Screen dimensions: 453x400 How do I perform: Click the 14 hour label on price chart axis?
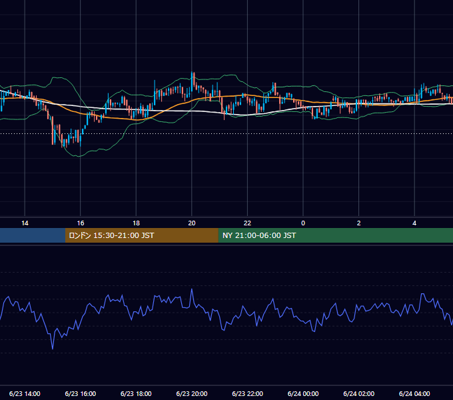(x=25, y=223)
